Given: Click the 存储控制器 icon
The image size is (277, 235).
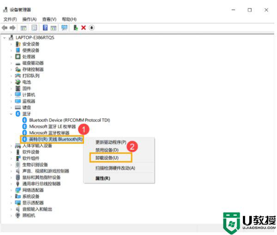Looking at the screenshot, I should pos(18,69).
